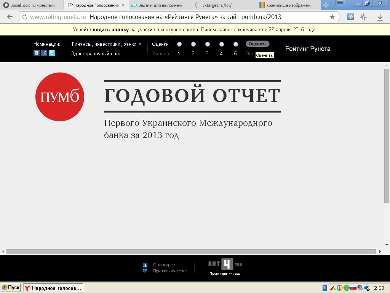The height and width of the screenshot is (293, 390).
Task: Open the Принять участие footer link
Action: coord(170,271)
